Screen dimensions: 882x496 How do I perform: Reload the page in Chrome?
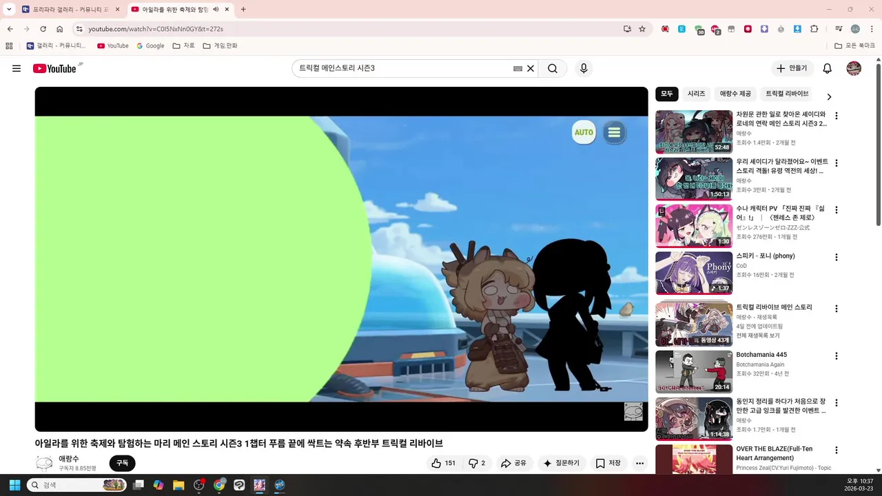coord(43,29)
